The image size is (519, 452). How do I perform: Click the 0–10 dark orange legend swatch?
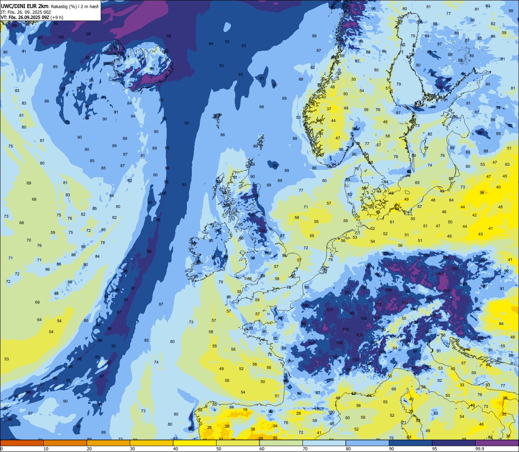(22, 443)
